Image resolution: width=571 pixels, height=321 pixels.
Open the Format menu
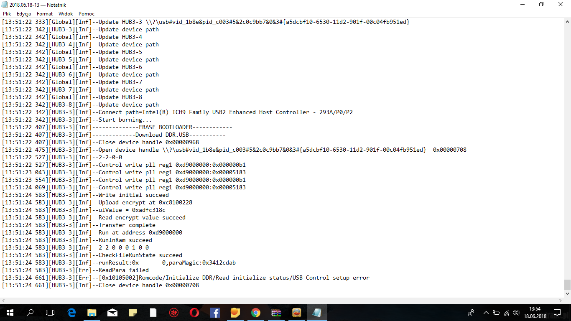click(x=45, y=14)
